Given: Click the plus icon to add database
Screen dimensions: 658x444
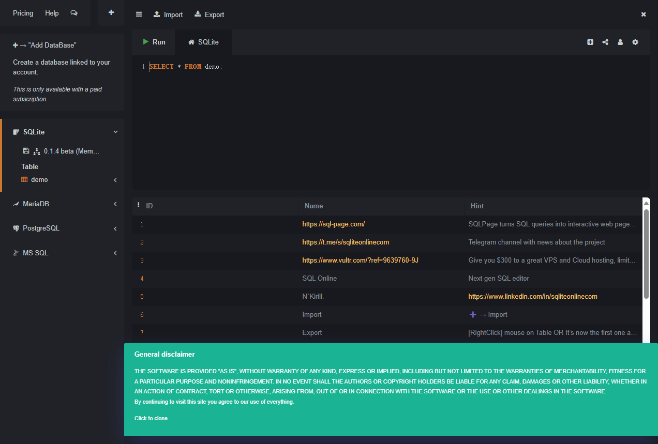Looking at the screenshot, I should coord(111,13).
